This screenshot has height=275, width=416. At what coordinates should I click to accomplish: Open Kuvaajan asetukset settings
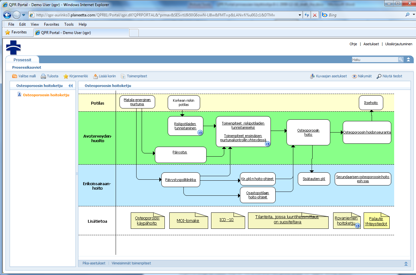click(328, 76)
